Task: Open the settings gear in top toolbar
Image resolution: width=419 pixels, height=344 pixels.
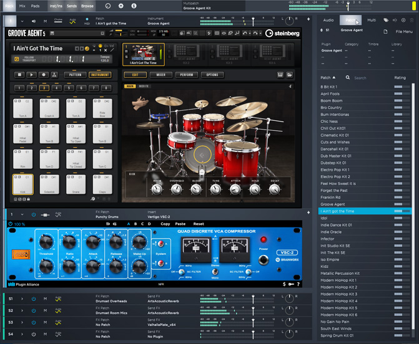Action: [x=121, y=6]
